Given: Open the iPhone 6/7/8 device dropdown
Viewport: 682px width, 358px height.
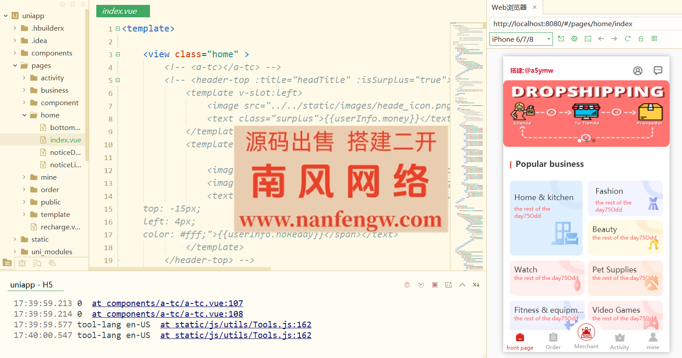Looking at the screenshot, I should pos(521,39).
